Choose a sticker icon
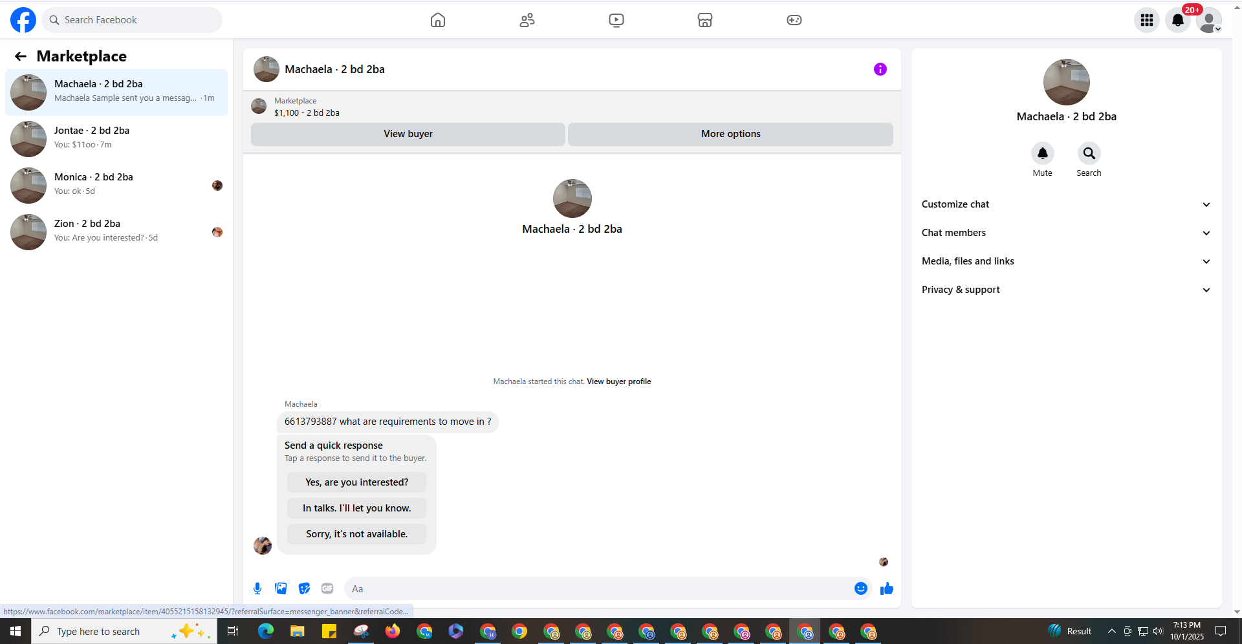This screenshot has width=1242, height=644. click(304, 588)
